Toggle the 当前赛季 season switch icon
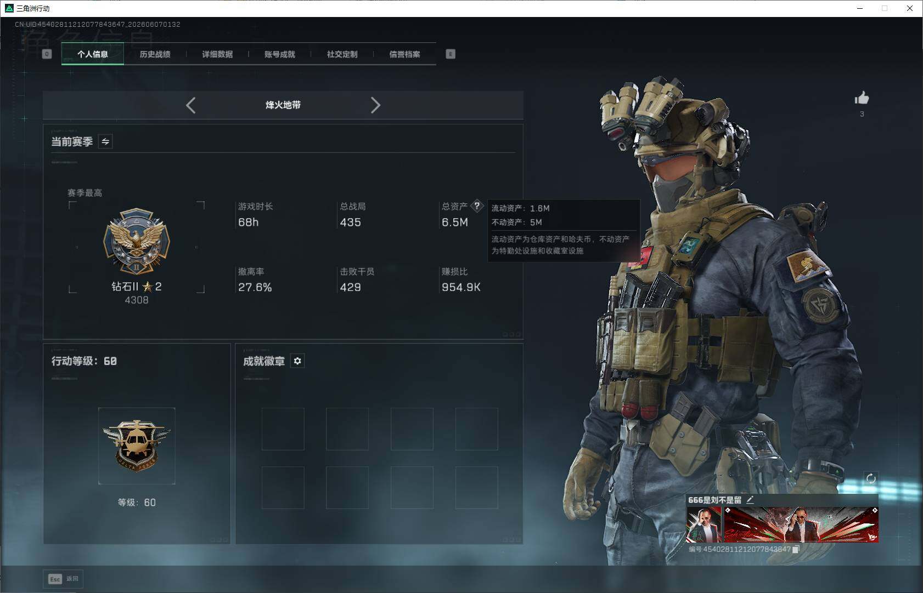This screenshot has height=593, width=923. coord(105,141)
